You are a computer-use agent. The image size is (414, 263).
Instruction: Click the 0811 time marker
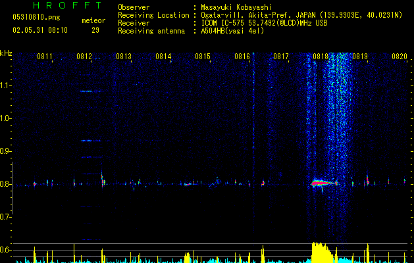point(45,57)
